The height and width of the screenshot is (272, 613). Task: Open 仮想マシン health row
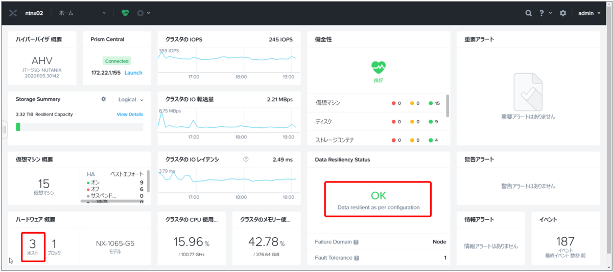[x=377, y=103]
